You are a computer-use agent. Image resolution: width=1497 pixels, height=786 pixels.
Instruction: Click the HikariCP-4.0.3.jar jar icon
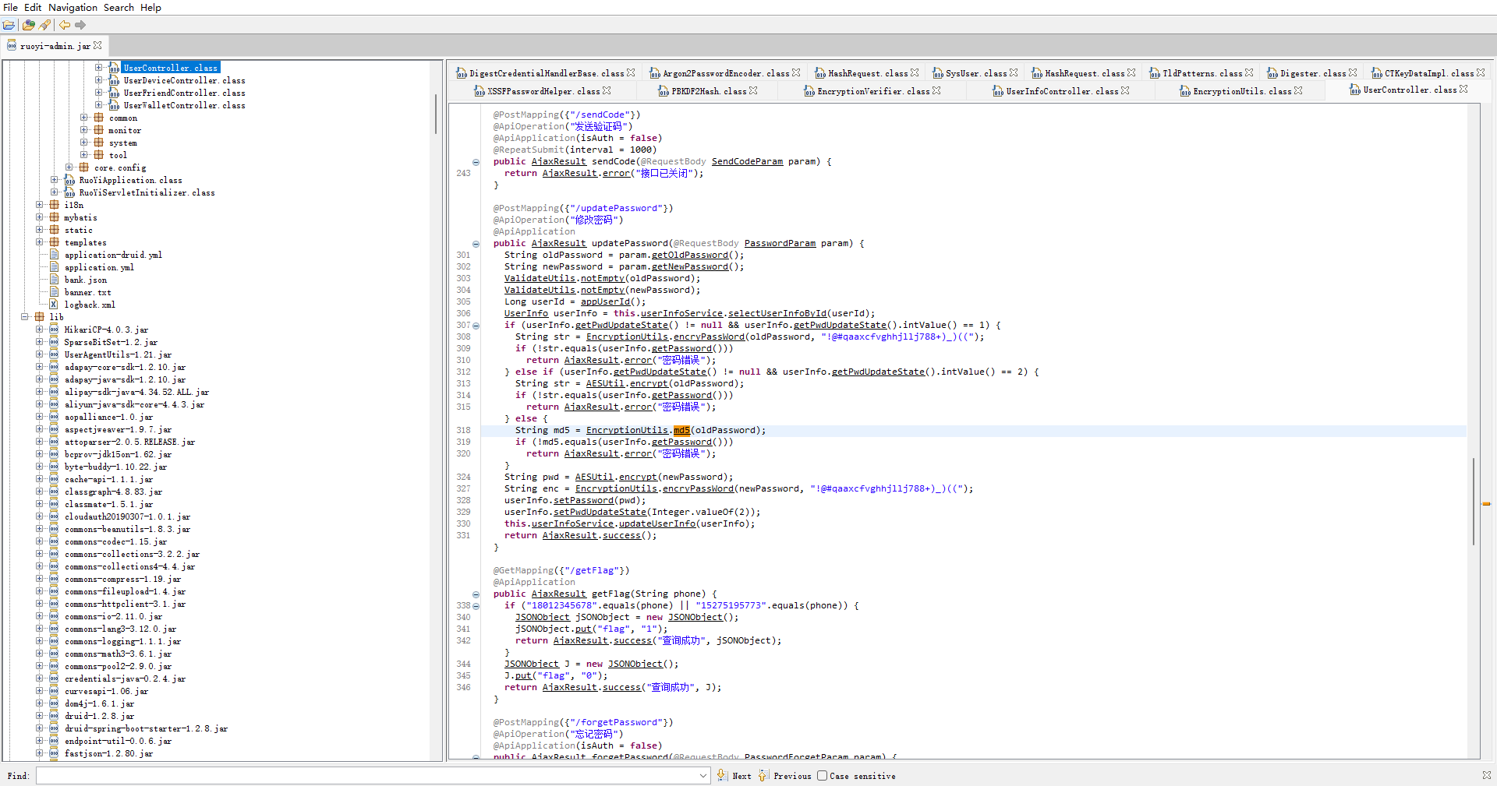pos(54,330)
